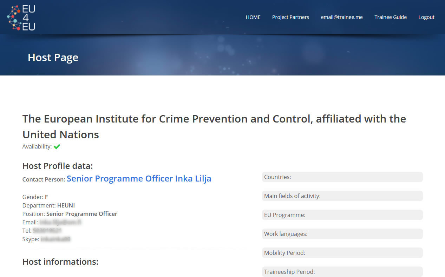Click the Gender: F line
This screenshot has height=277, width=445.
[x=35, y=197]
